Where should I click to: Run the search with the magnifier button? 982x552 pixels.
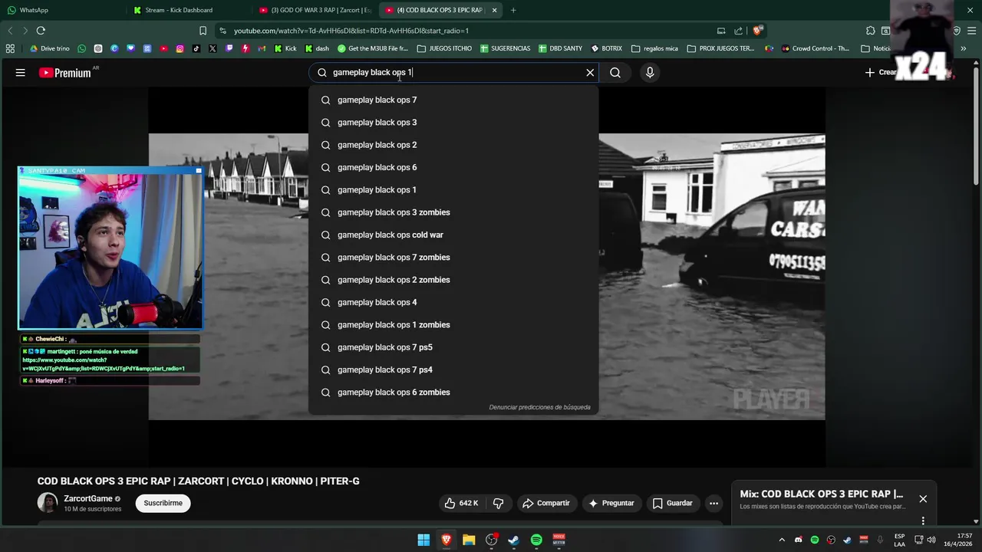pyautogui.click(x=615, y=72)
